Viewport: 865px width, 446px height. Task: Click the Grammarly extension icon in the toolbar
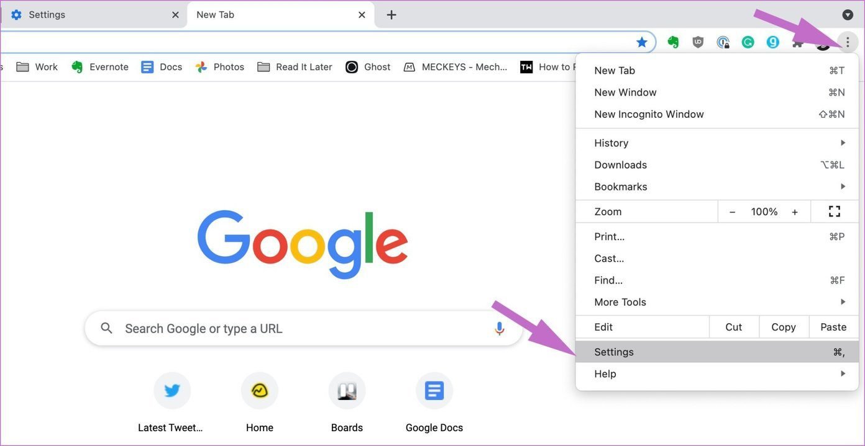click(748, 42)
